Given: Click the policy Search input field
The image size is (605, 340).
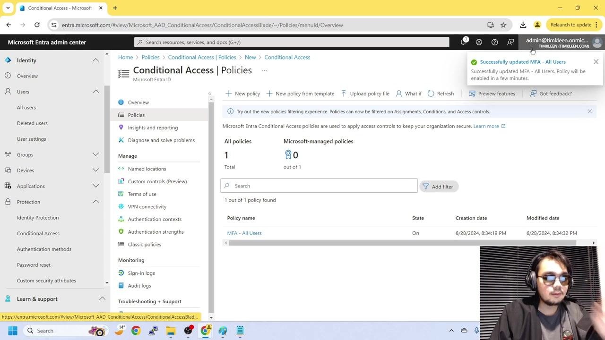Looking at the screenshot, I should 319,186.
